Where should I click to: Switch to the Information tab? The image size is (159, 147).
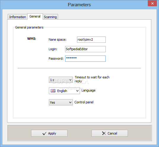(x=17, y=17)
